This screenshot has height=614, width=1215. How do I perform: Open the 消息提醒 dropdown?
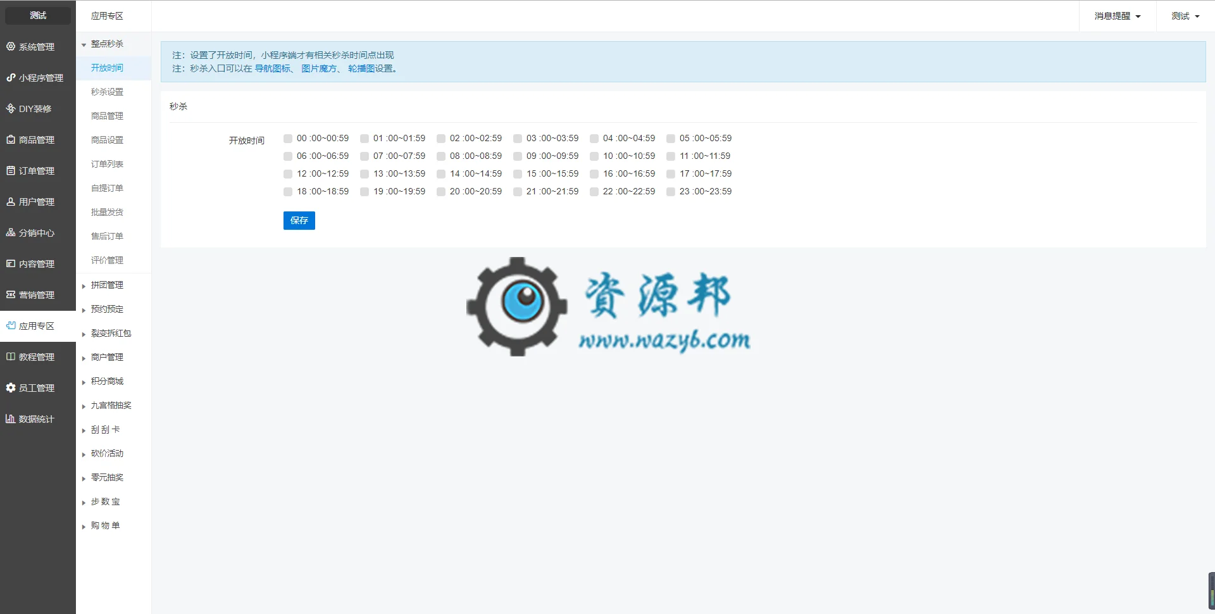(x=1117, y=16)
